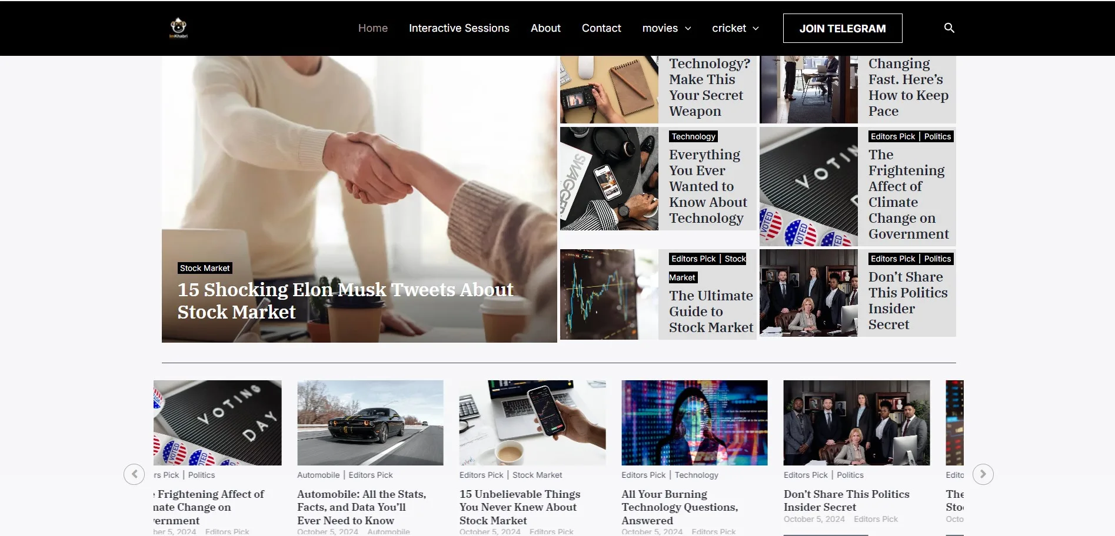Viewport: 1115px width, 536px height.
Task: Select Stock Market tag on featured post
Action: pyautogui.click(x=205, y=268)
